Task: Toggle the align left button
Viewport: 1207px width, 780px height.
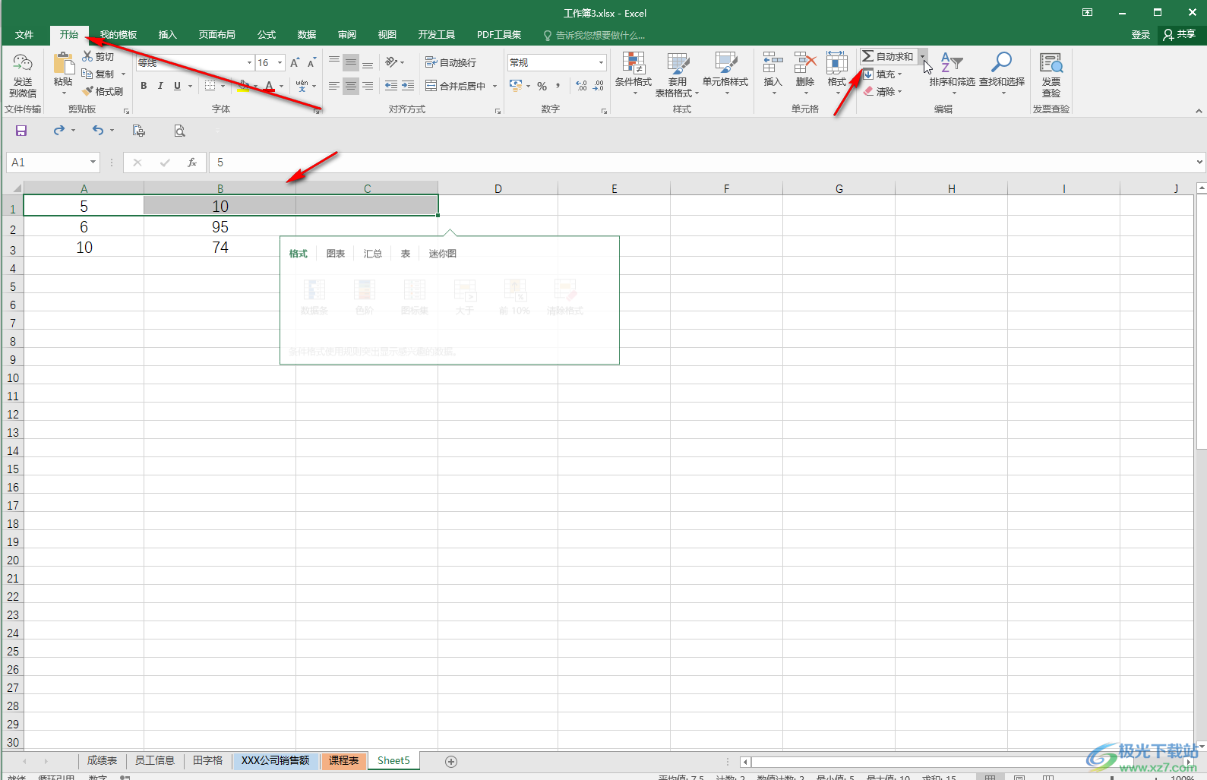Action: tap(334, 86)
